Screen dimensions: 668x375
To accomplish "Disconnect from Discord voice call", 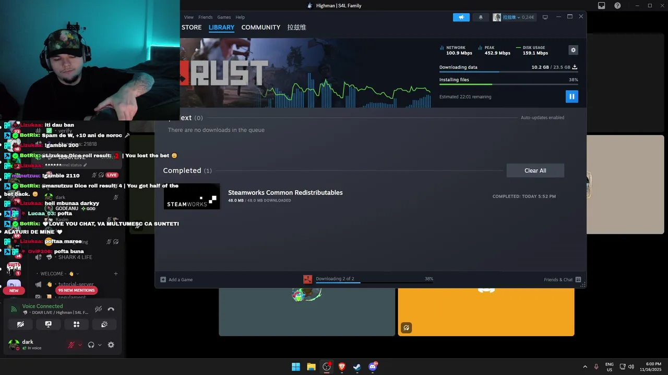I will (x=111, y=309).
